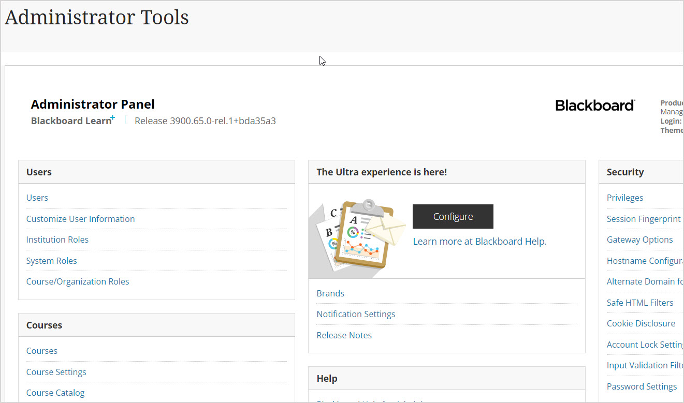Click the Blackboard logo

coord(594,105)
